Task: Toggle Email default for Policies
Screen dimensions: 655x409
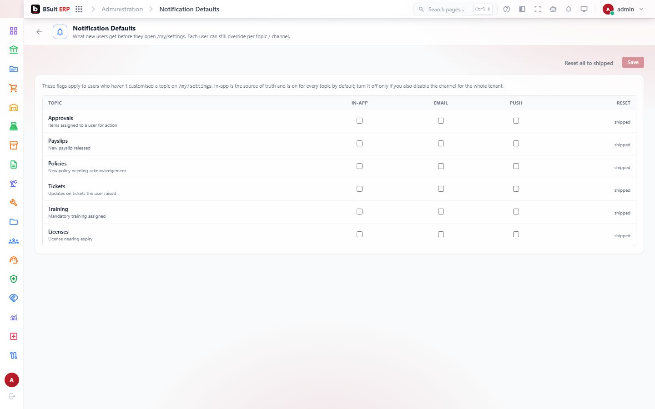Action: point(441,166)
